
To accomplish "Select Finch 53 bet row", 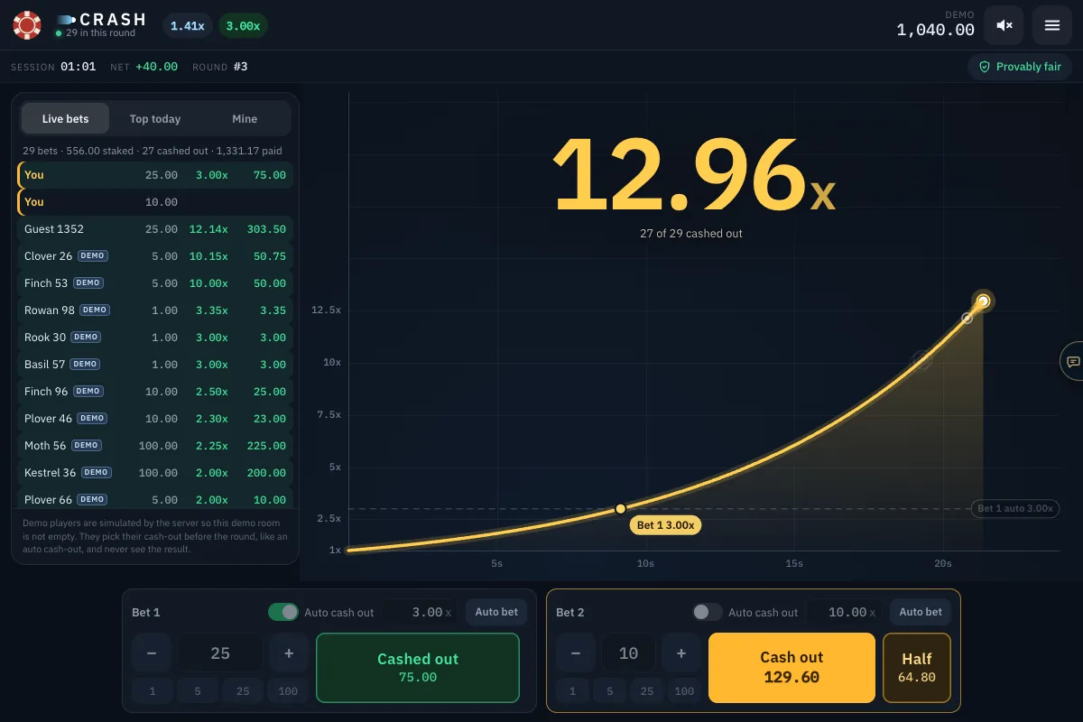I will [x=155, y=283].
